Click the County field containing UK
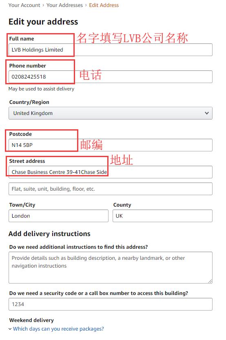Viewport: 226px width, 340px height. click(162, 216)
